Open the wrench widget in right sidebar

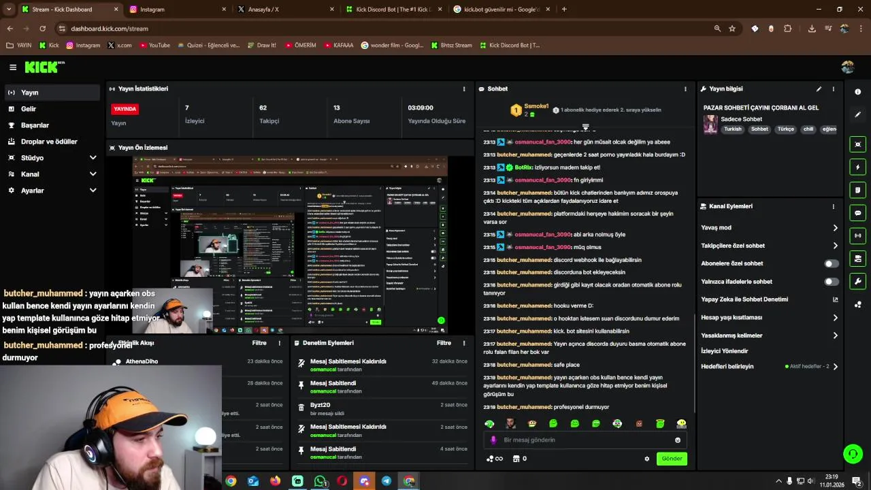point(857,281)
